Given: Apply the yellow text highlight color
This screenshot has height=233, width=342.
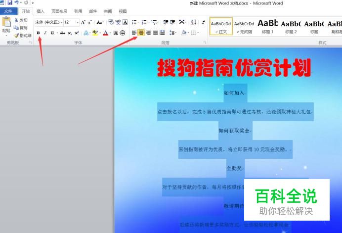Looking at the screenshot, I should click(x=95, y=33).
